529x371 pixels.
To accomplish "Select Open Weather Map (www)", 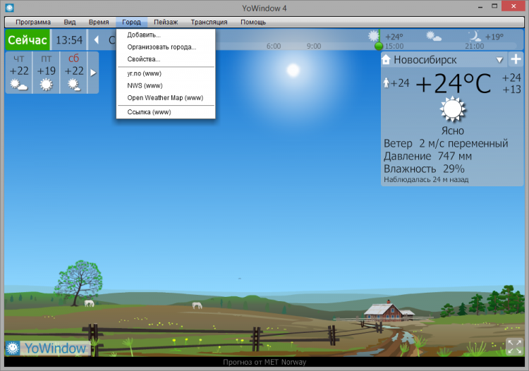I will click(165, 98).
